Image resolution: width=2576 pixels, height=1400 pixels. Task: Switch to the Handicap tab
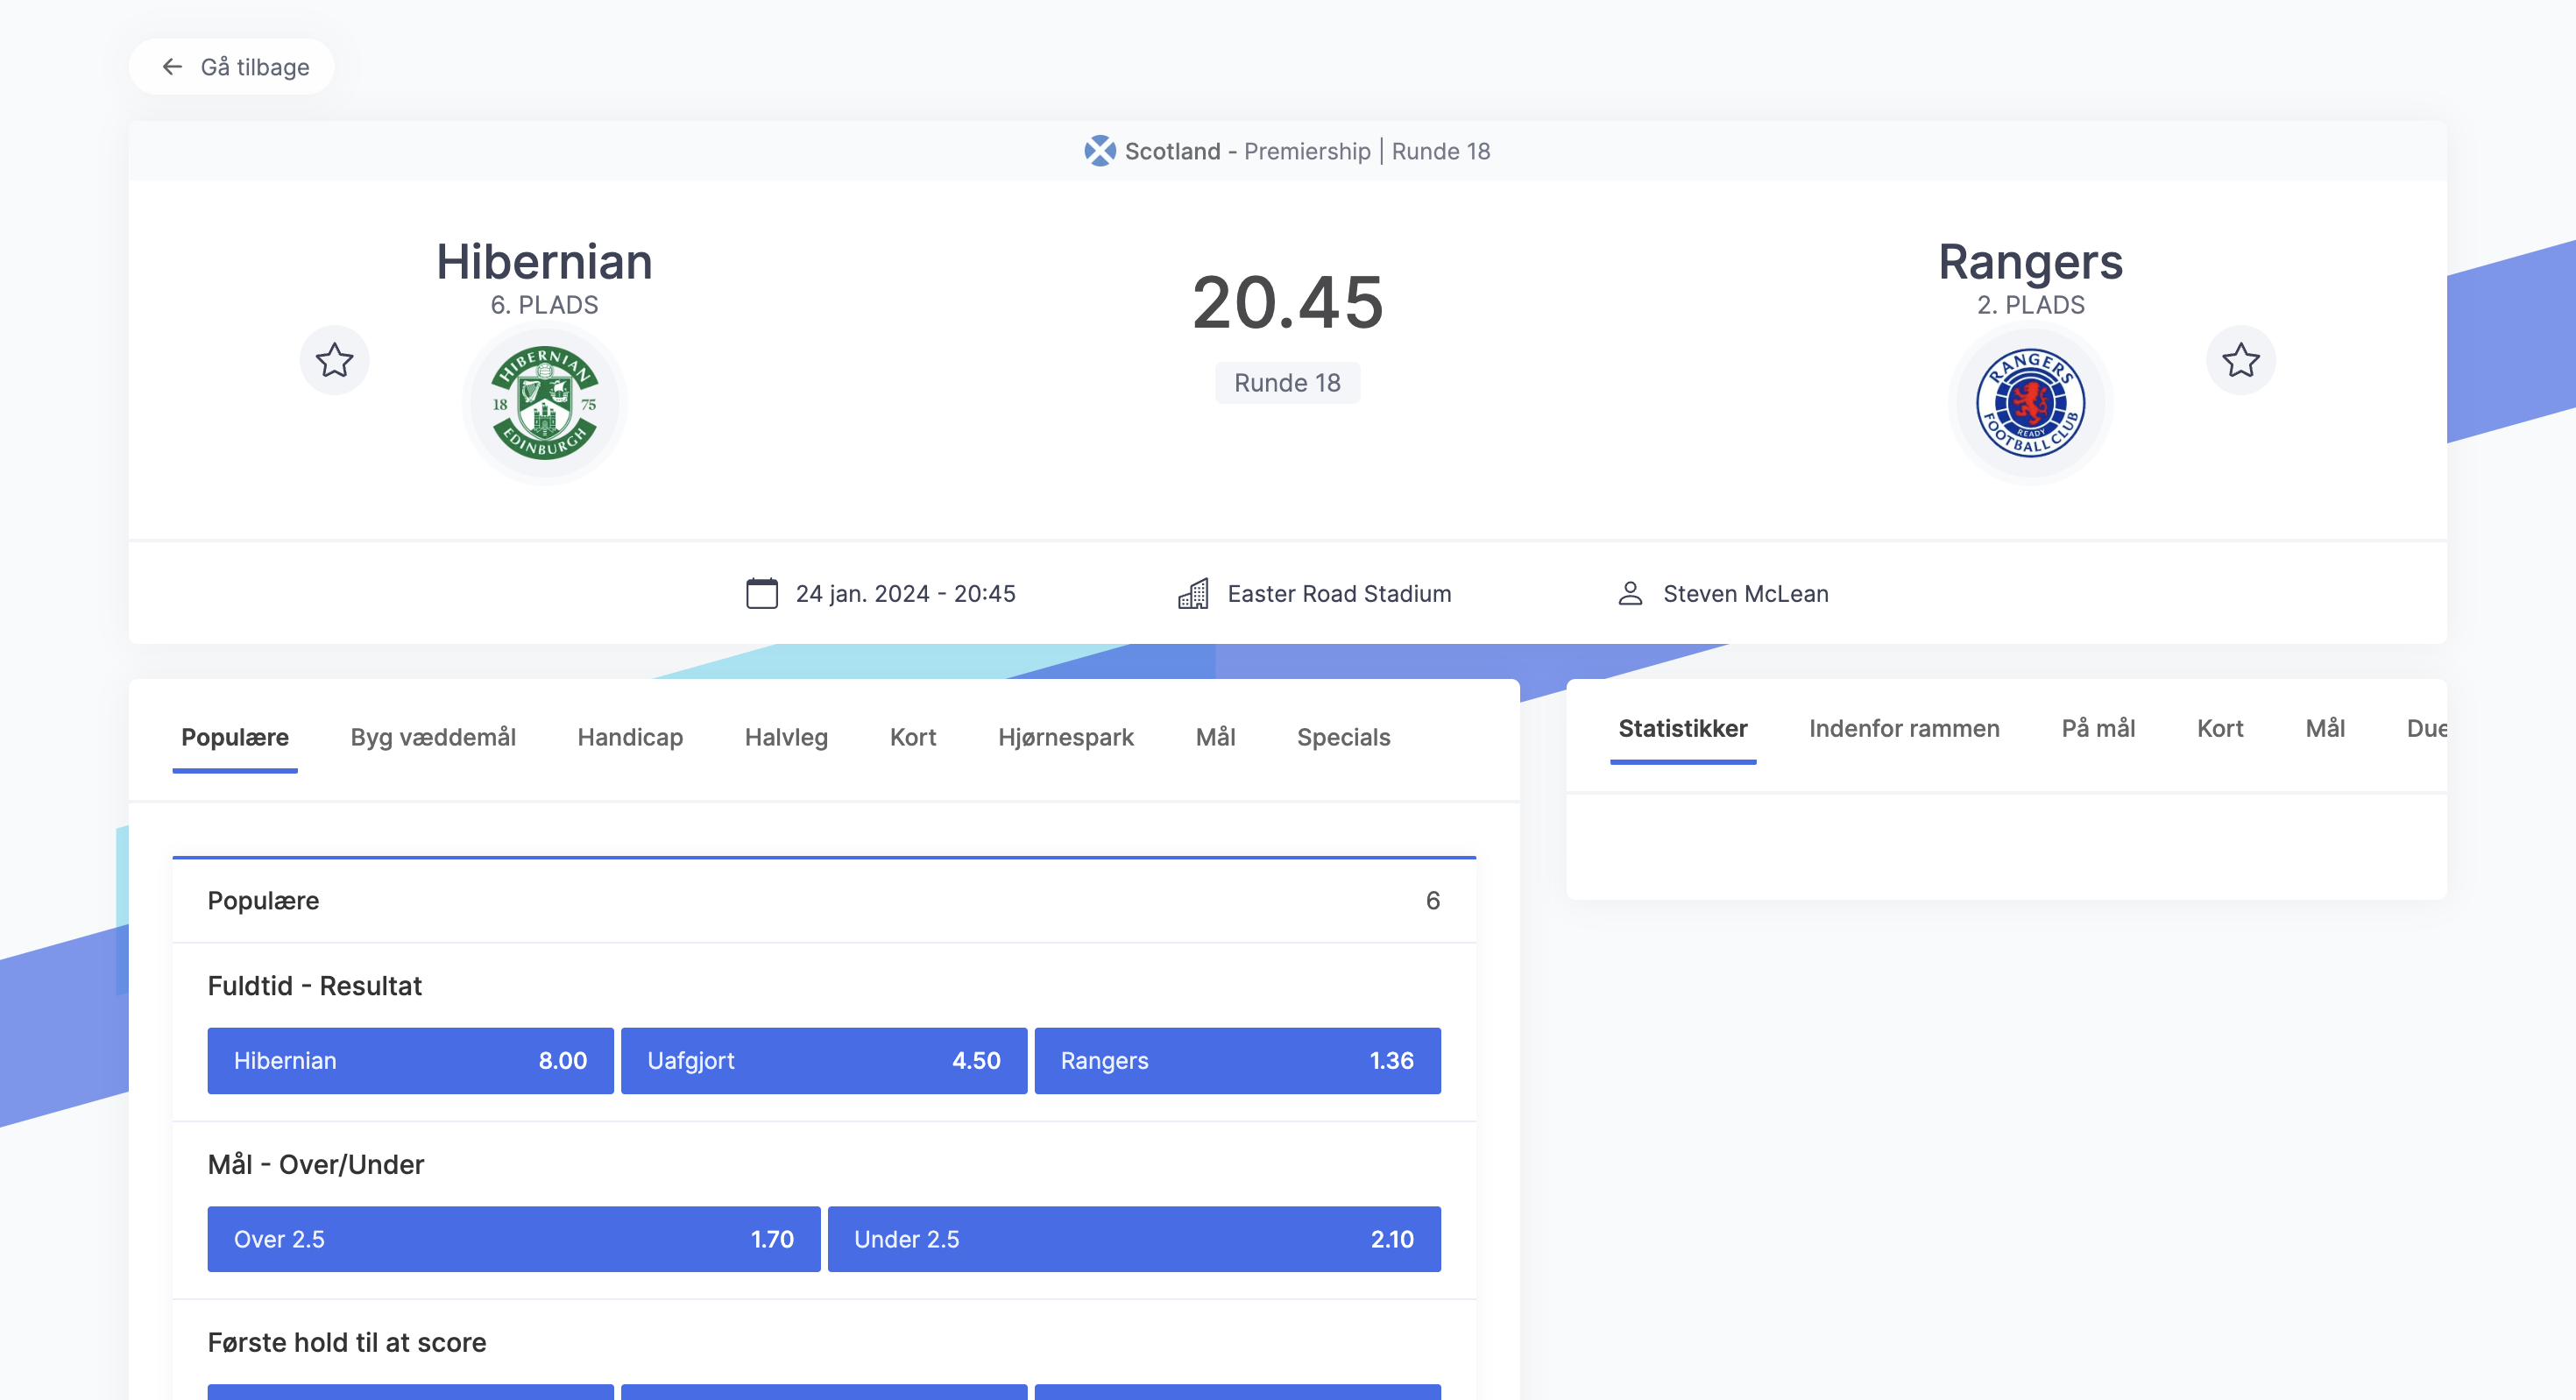pos(629,737)
